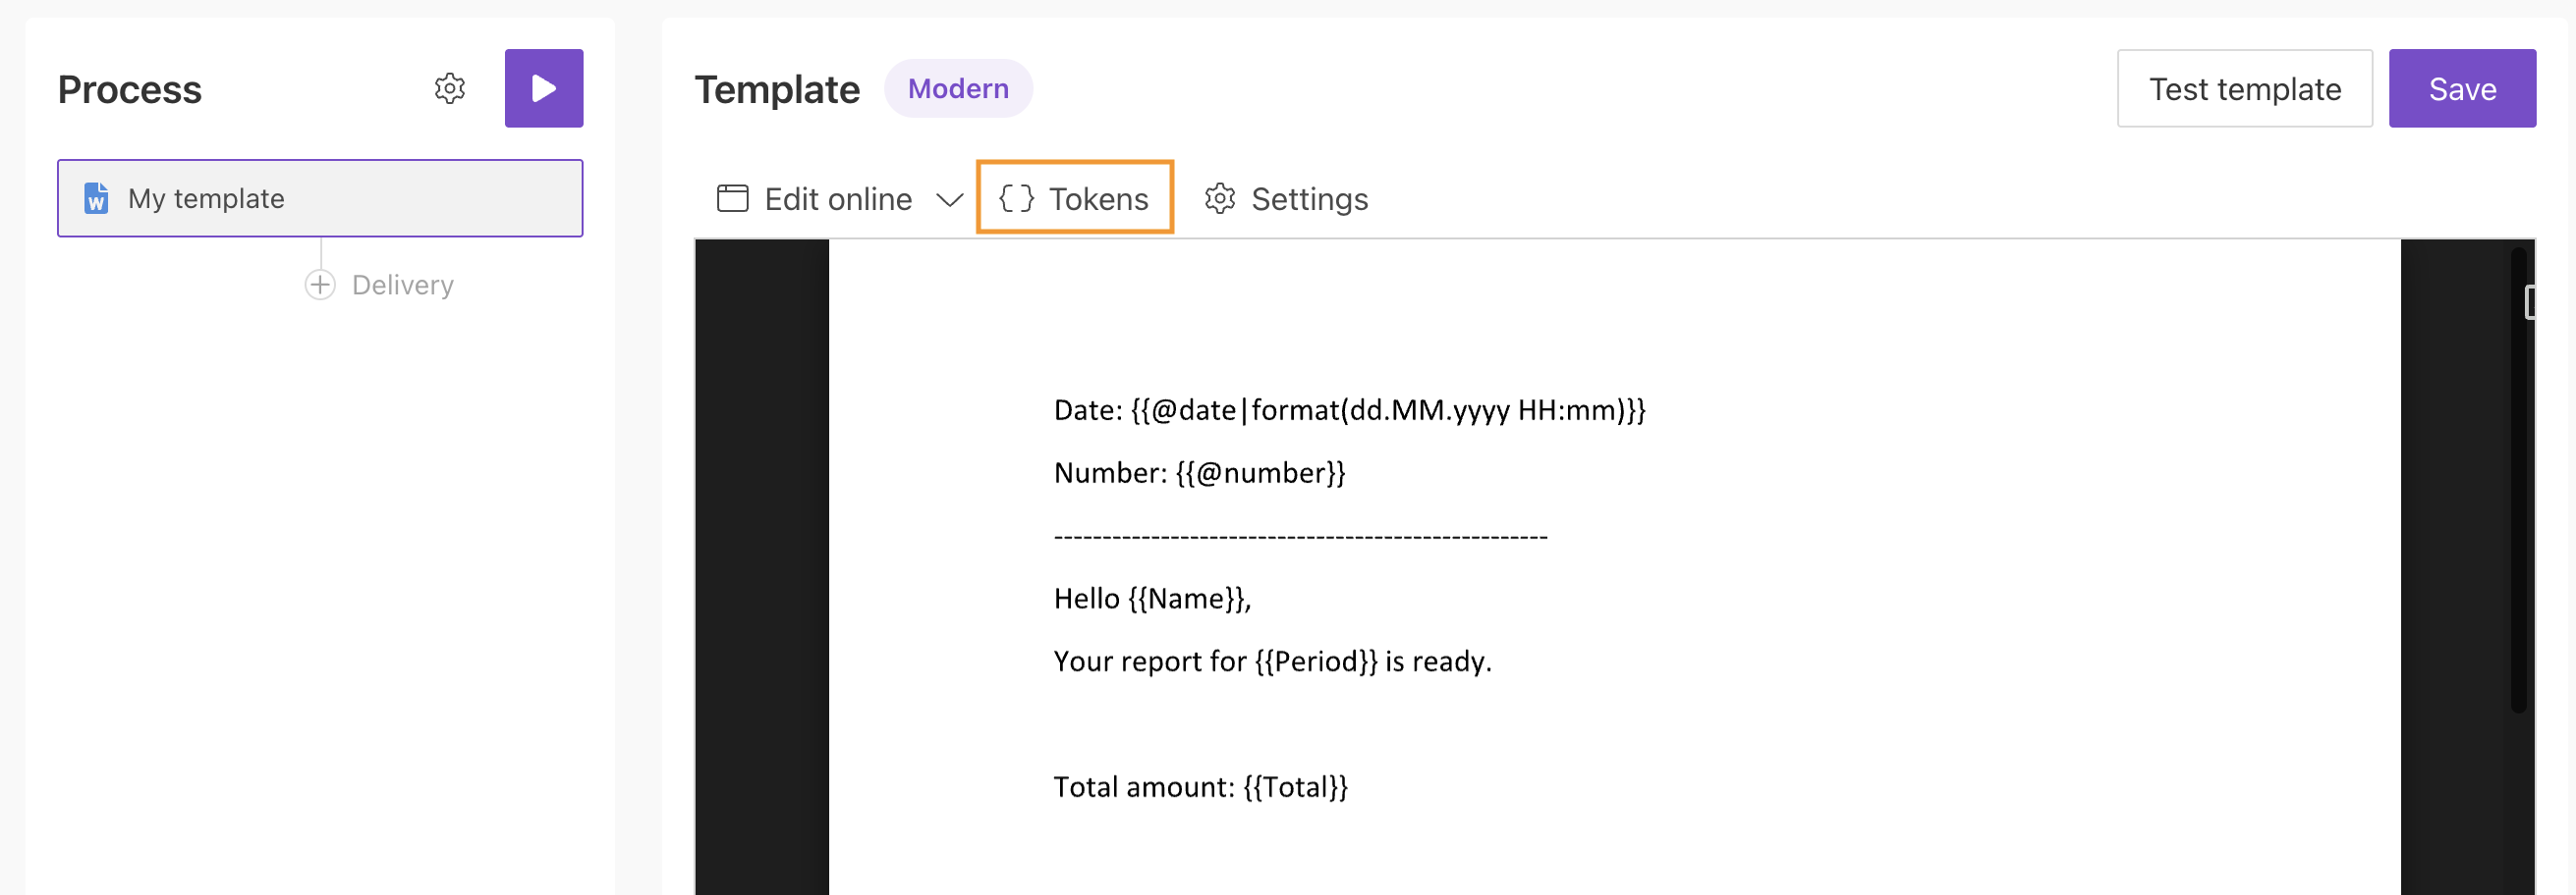Click the {{Total}} token in the preview

pos(1296,786)
